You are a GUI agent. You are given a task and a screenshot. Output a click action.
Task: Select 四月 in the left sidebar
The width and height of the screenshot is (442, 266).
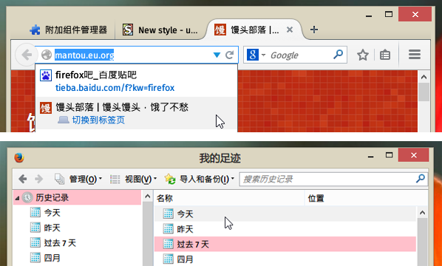coord(52,258)
